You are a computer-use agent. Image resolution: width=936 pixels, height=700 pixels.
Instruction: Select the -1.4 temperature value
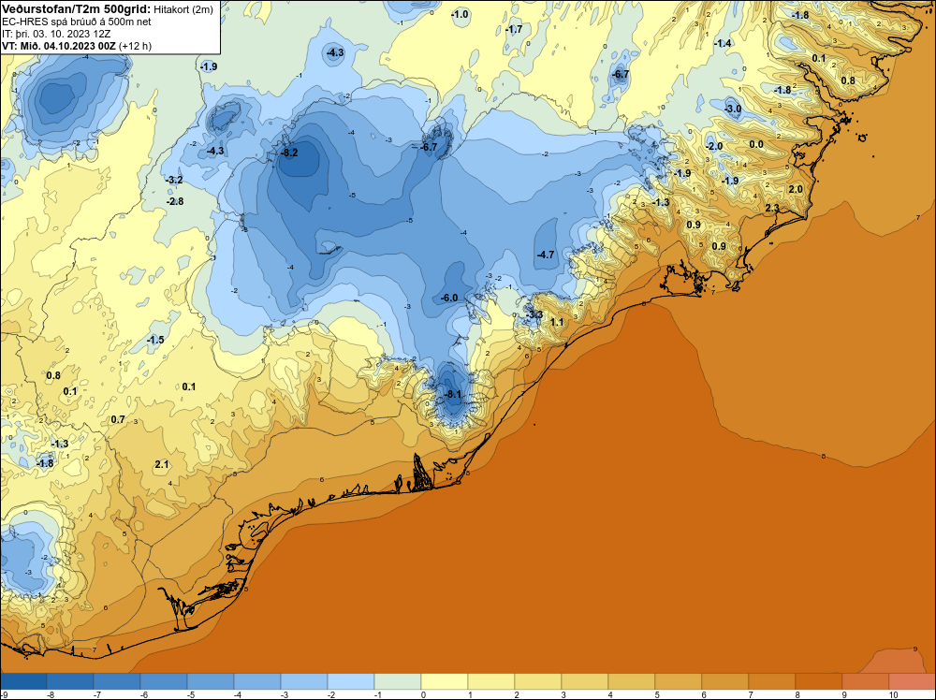[723, 43]
